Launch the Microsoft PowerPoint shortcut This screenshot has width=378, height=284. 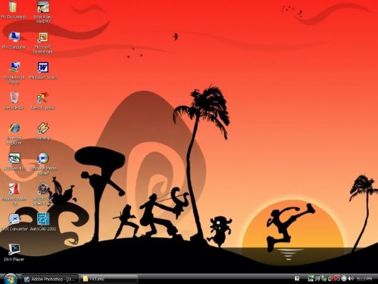(43, 43)
